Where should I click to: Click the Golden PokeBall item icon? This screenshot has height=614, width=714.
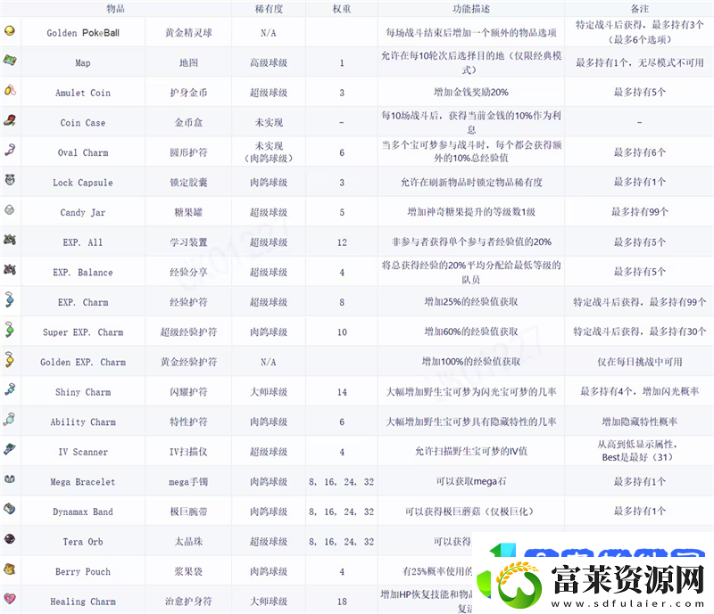10,30
